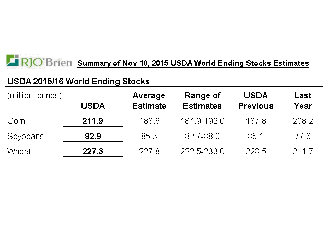Click the Corn range 184.9-192.0

[203, 121]
